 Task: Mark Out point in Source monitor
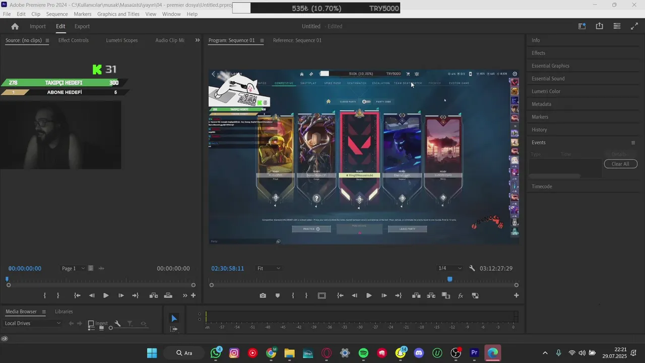(58, 295)
